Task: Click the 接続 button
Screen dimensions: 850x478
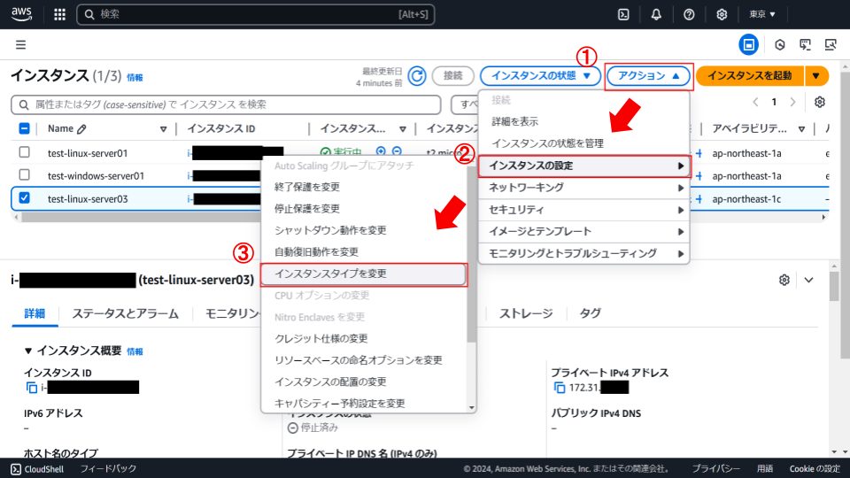Action: (452, 76)
